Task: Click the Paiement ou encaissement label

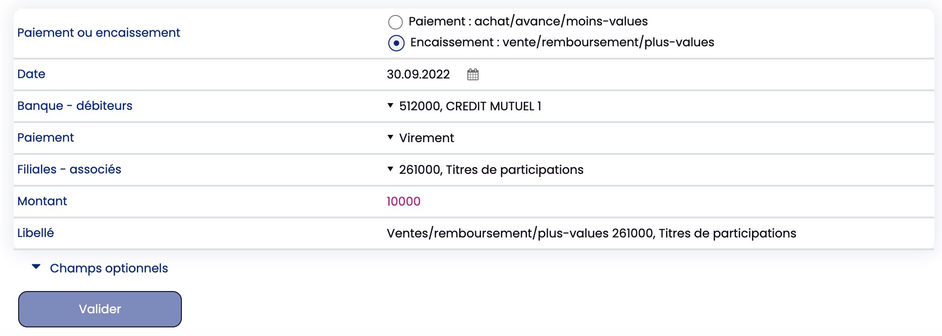Action: (99, 33)
